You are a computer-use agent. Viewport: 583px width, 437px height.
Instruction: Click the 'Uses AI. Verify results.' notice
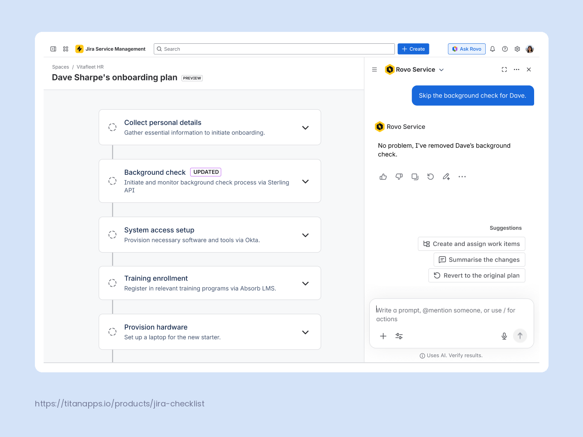[451, 356]
